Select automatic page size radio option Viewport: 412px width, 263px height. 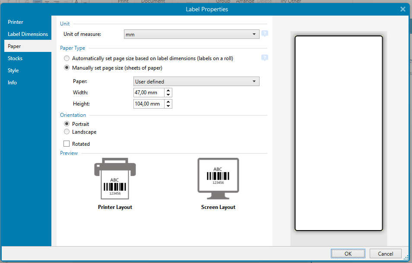(x=67, y=58)
